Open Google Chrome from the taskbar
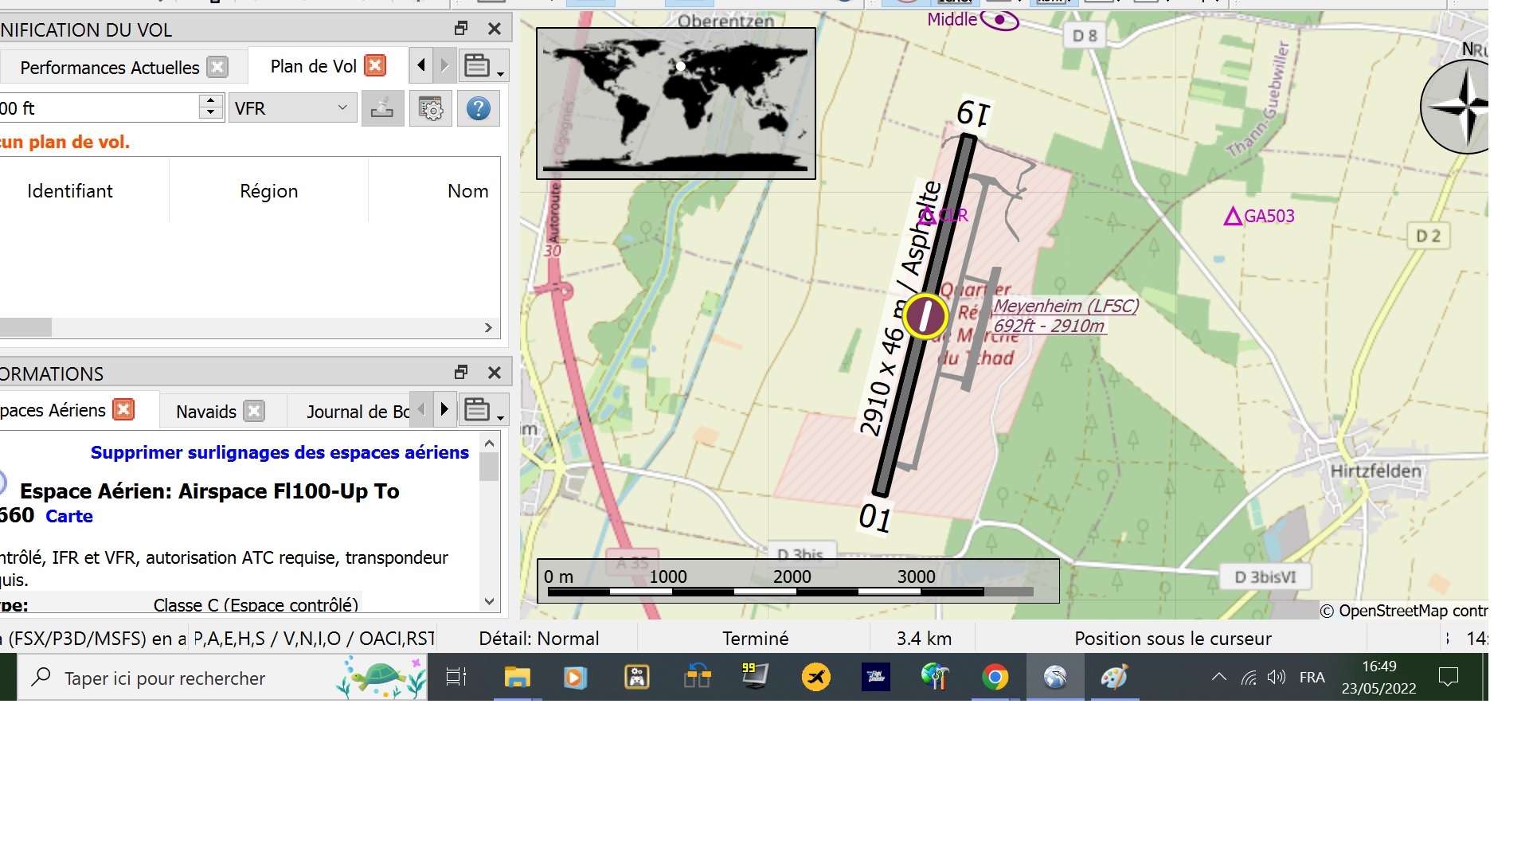1529x860 pixels. tap(995, 678)
